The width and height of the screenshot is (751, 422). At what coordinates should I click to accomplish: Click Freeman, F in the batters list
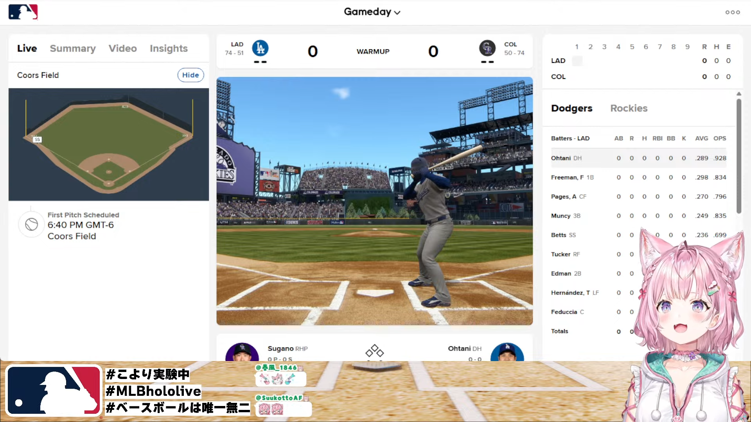coord(567,177)
